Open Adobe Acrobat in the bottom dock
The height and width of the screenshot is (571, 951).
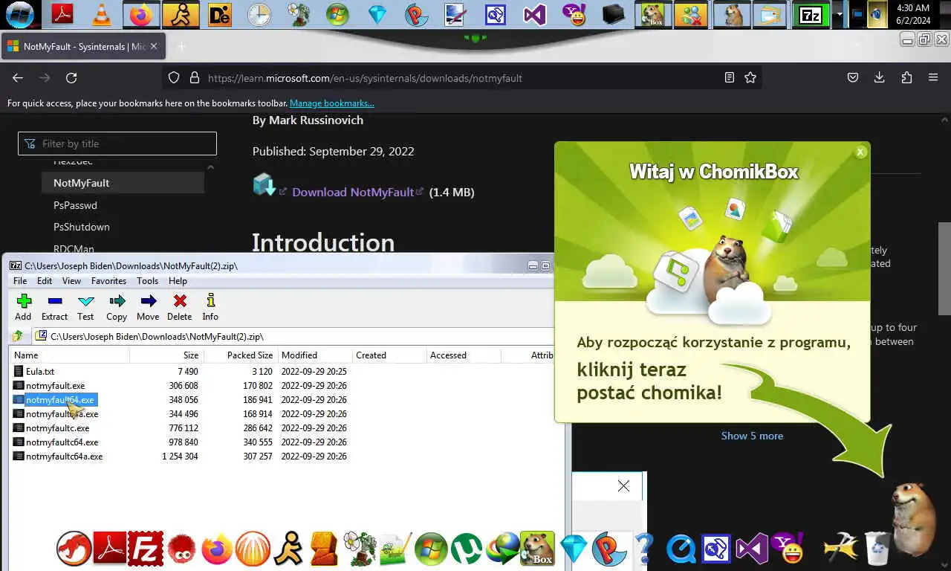coord(110,549)
